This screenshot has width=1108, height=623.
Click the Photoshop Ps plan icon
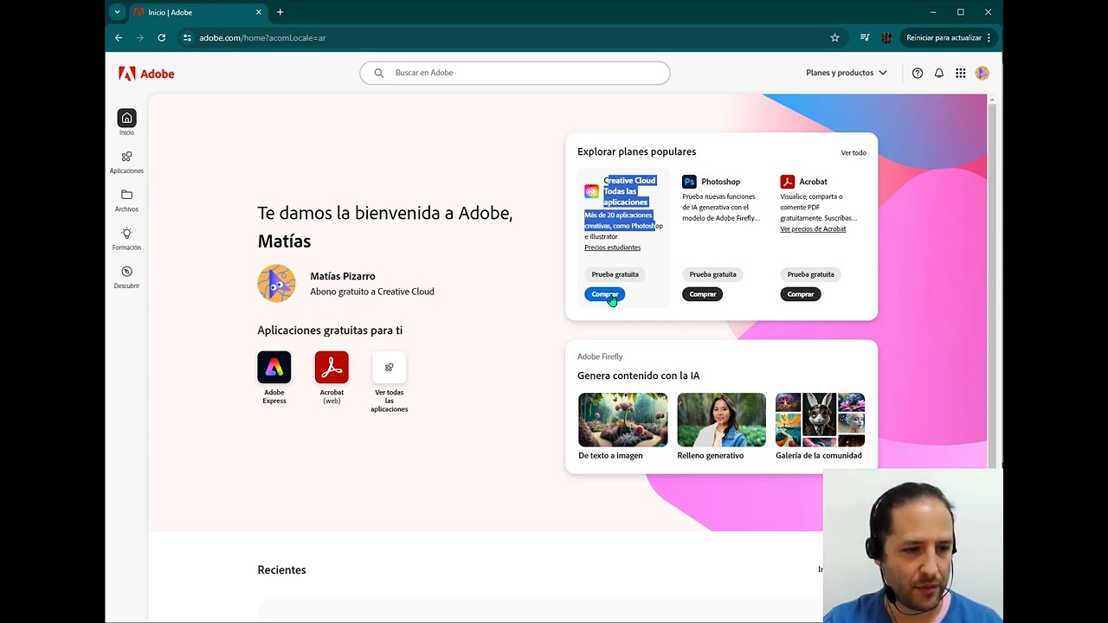point(689,182)
